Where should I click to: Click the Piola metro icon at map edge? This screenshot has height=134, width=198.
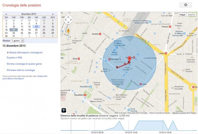point(193,87)
